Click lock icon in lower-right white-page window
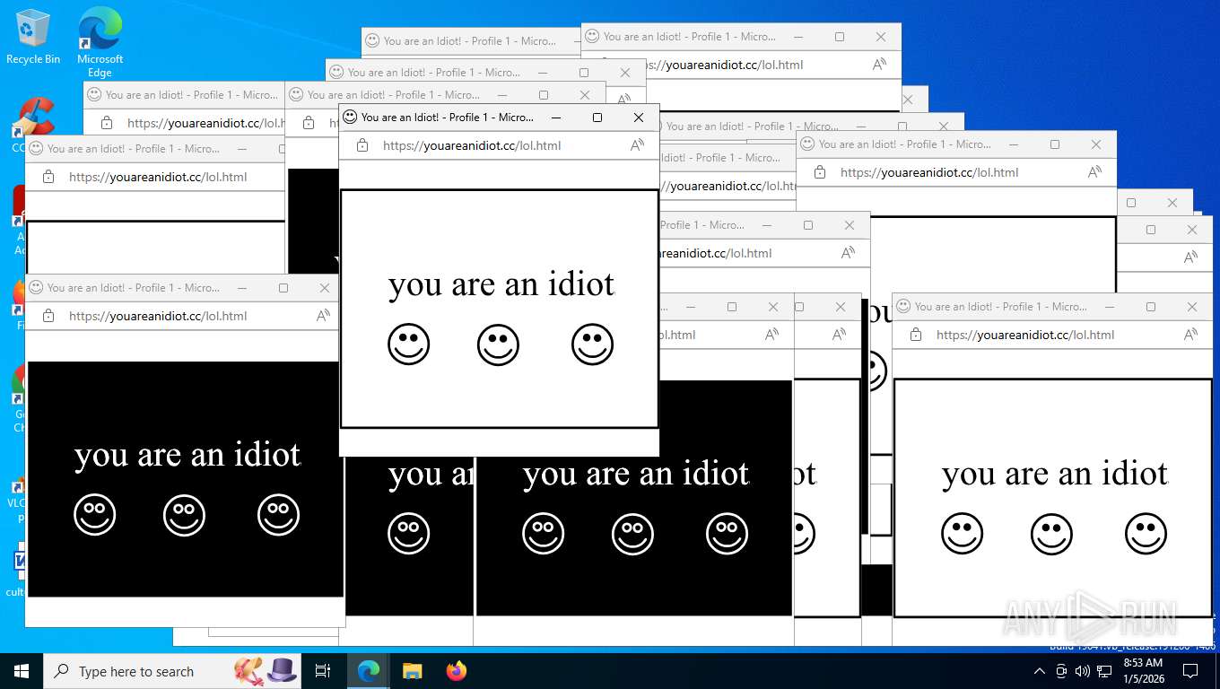 pos(916,335)
